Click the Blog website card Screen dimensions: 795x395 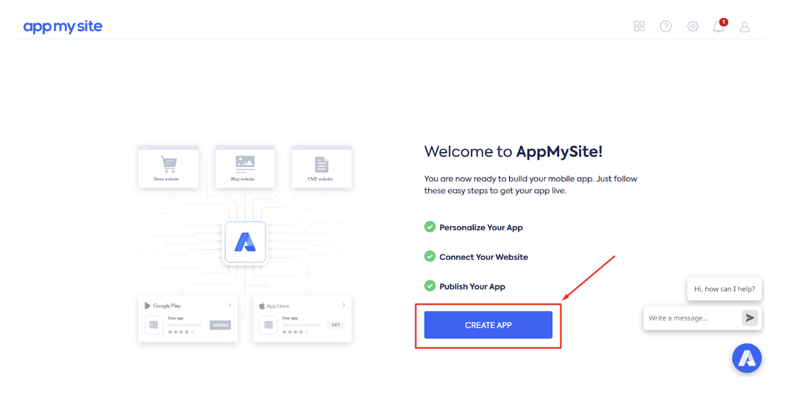[x=245, y=167]
